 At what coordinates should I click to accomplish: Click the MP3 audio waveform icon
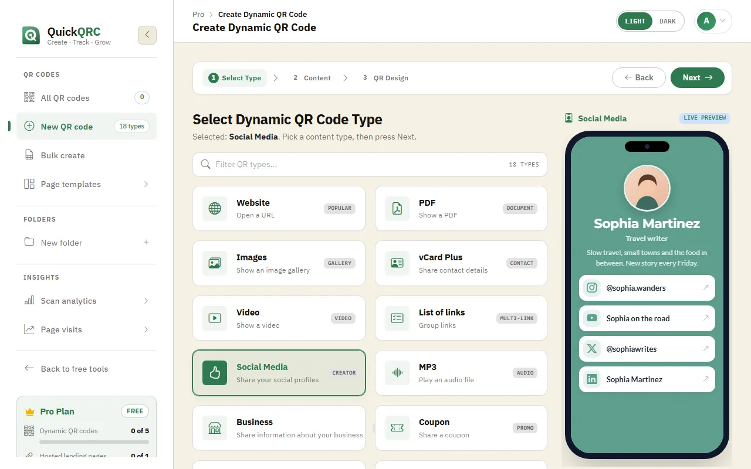[397, 373]
